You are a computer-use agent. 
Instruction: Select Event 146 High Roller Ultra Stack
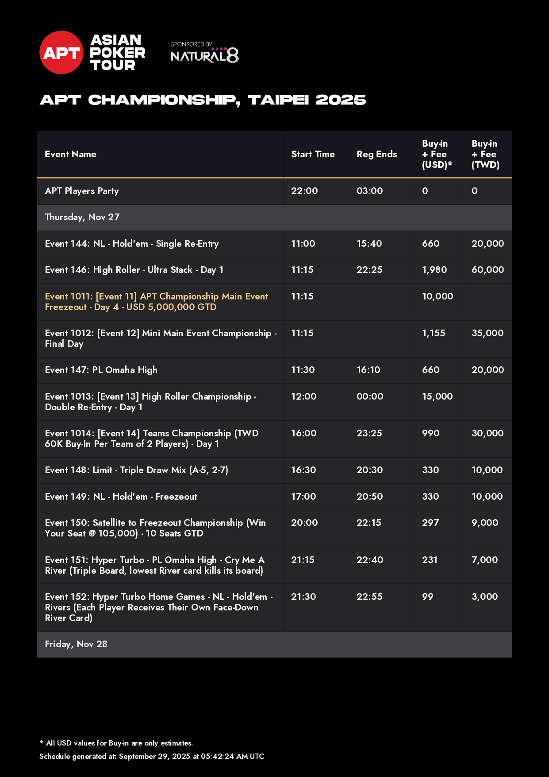[x=134, y=270]
